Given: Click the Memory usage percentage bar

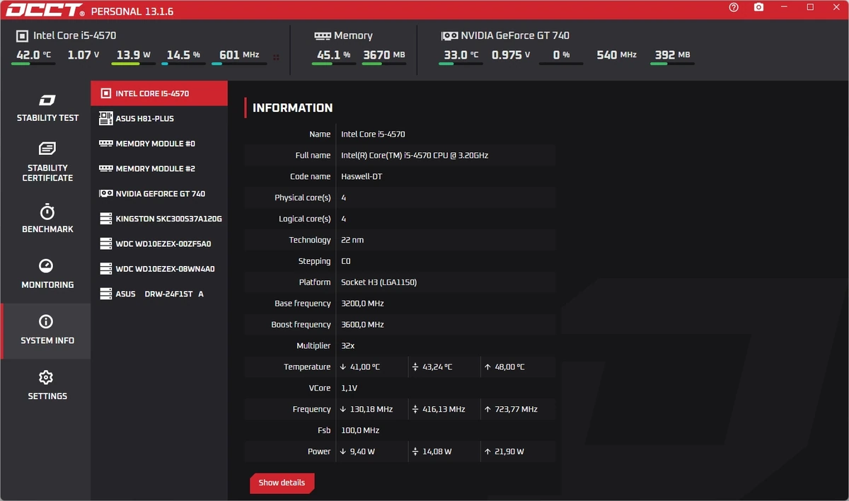Looking at the screenshot, I should [x=334, y=64].
